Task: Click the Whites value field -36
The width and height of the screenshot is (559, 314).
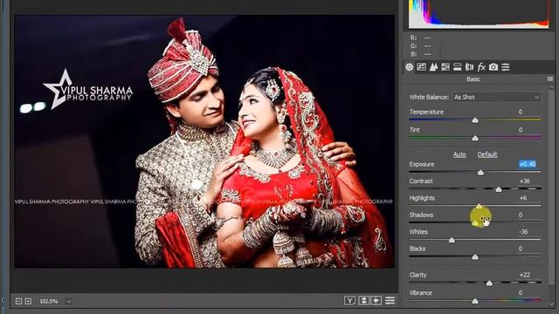Action: [523, 232]
